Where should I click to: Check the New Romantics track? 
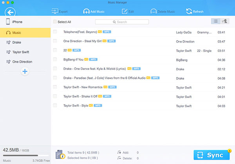click(55, 87)
